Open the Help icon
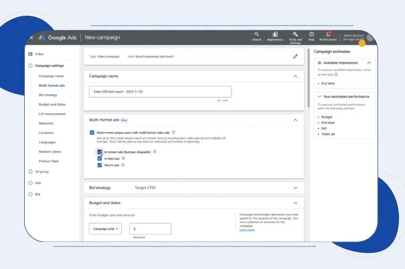This screenshot has height=269, width=405. click(311, 37)
